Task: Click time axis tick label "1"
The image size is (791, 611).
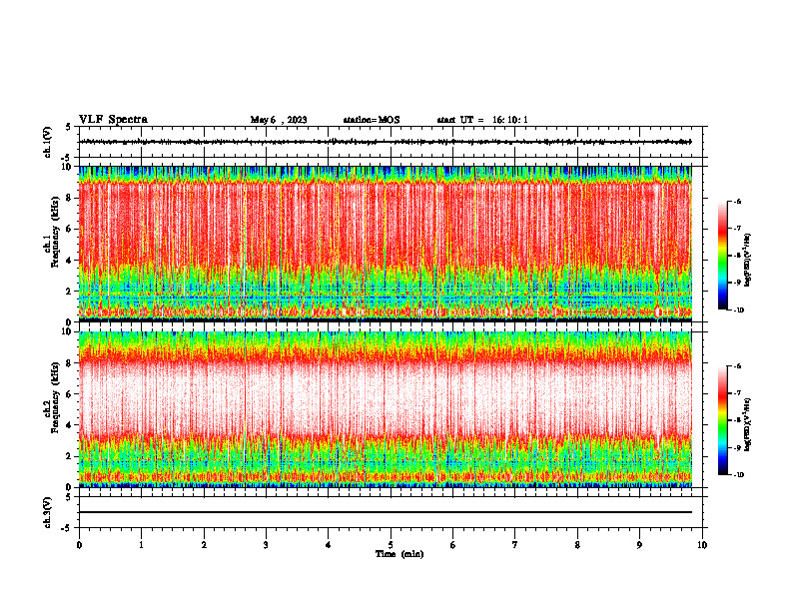Action: coord(141,545)
